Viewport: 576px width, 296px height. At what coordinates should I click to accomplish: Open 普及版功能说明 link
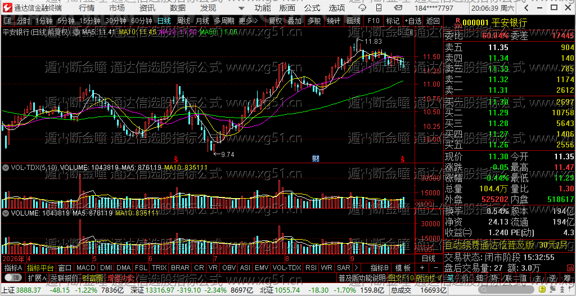pos(362,277)
